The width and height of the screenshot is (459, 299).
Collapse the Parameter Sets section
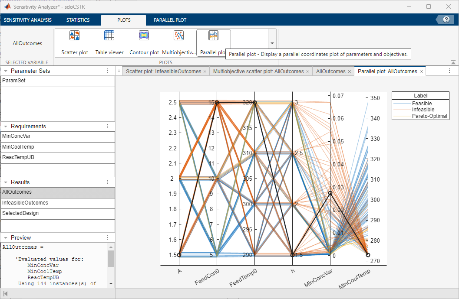click(x=6, y=71)
